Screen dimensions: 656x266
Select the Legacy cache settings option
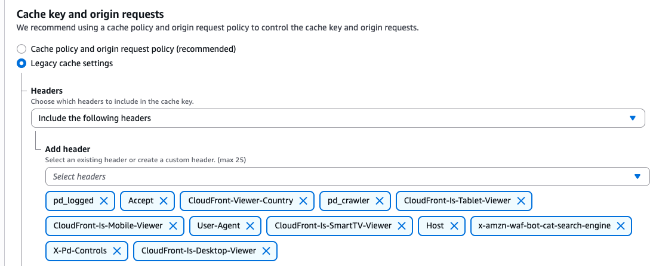click(21, 63)
